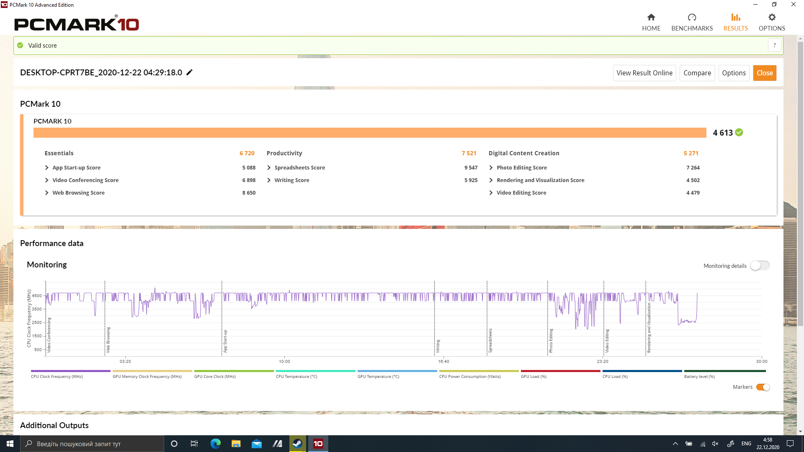Expand Web Browsing Score details
804x452 pixels.
pyautogui.click(x=46, y=193)
